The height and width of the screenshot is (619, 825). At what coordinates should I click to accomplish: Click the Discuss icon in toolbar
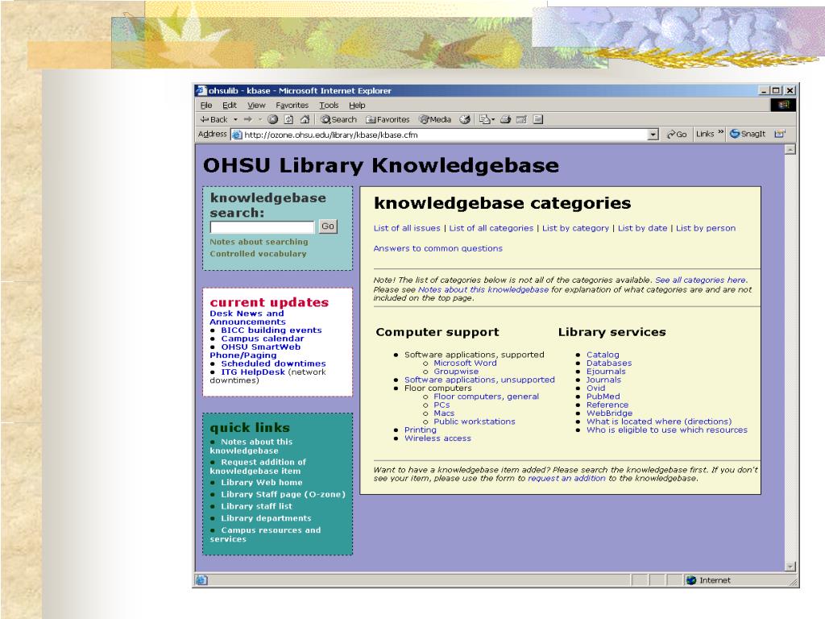click(537, 119)
